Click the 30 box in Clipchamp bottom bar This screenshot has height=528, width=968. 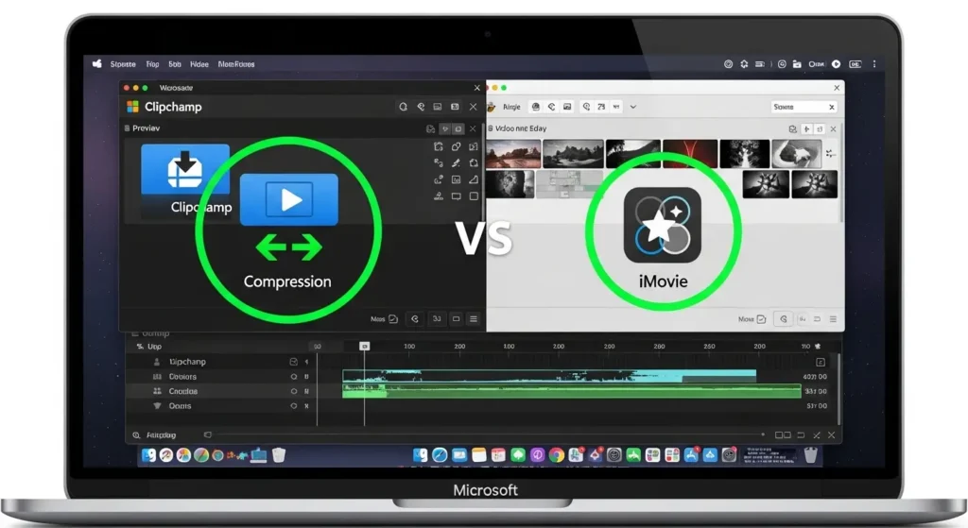tap(437, 319)
